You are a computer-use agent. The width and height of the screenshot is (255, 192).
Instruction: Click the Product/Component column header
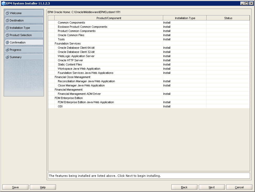click(x=109, y=18)
